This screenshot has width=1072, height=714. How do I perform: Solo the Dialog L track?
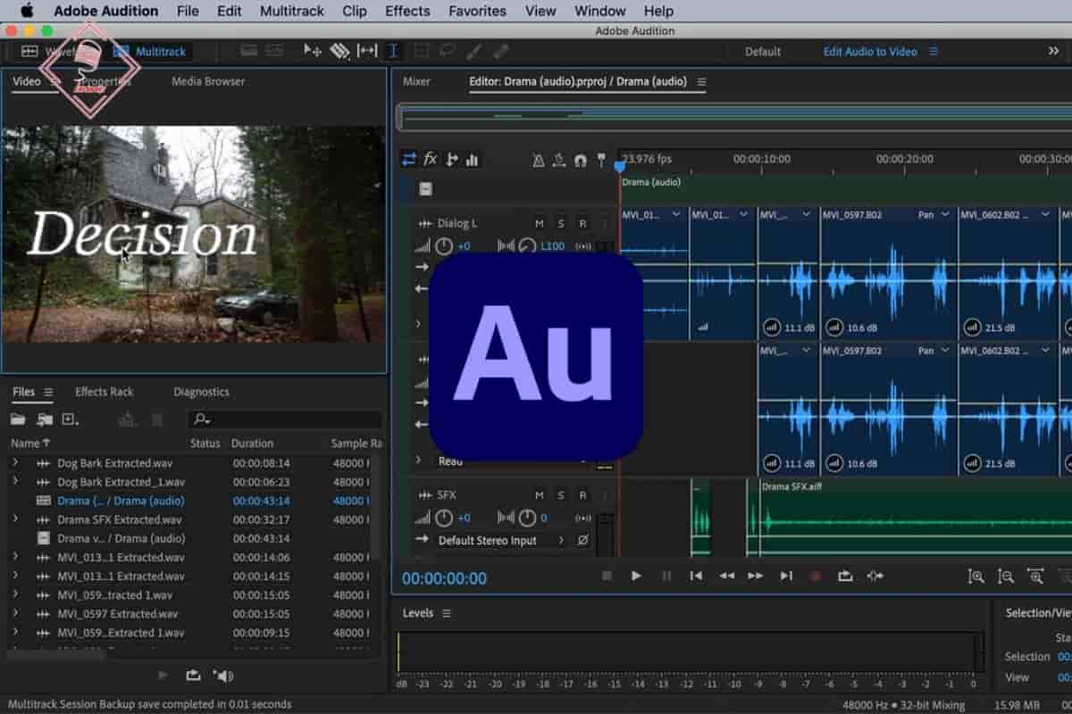560,222
